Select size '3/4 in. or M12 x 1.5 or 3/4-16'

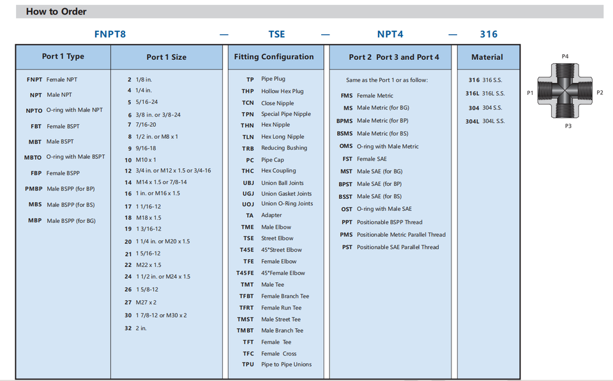click(x=168, y=171)
